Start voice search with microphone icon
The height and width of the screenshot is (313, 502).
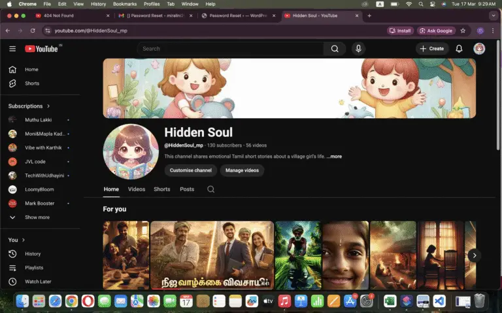coord(358,49)
